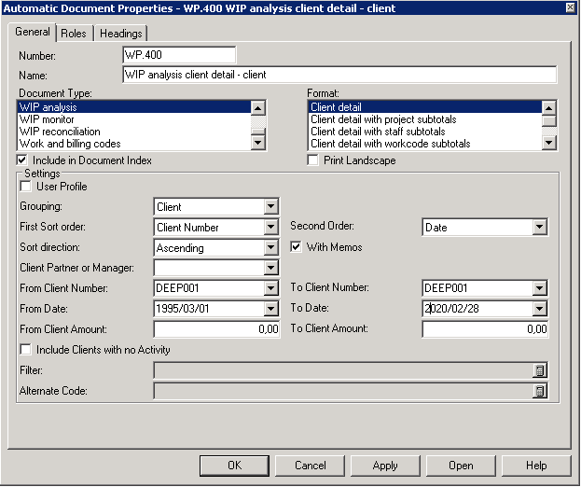The height and width of the screenshot is (487, 581).
Task: Click the Filter field browse icon
Action: [x=539, y=370]
